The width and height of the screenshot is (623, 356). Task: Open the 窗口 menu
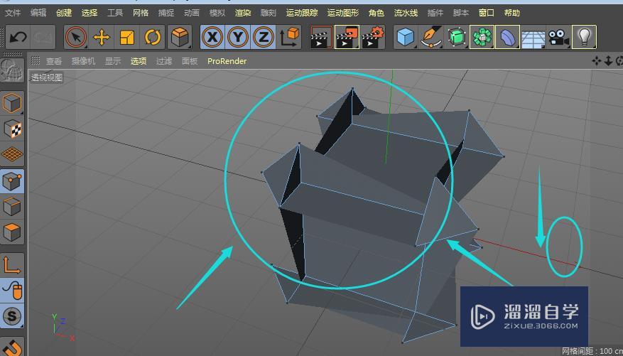[487, 13]
